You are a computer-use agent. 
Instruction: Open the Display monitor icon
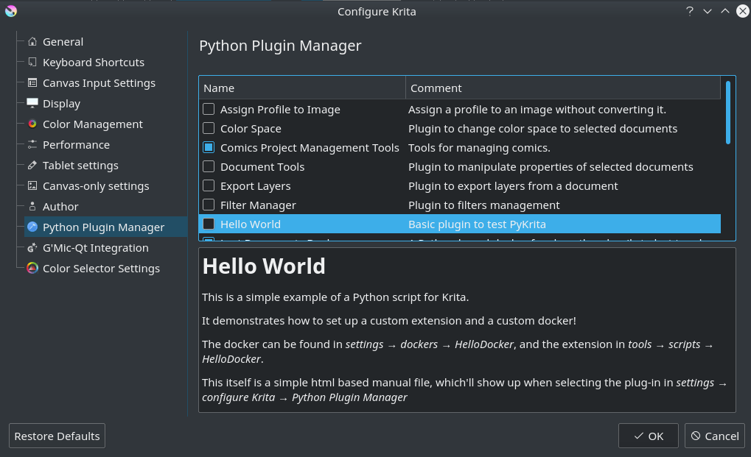32,103
